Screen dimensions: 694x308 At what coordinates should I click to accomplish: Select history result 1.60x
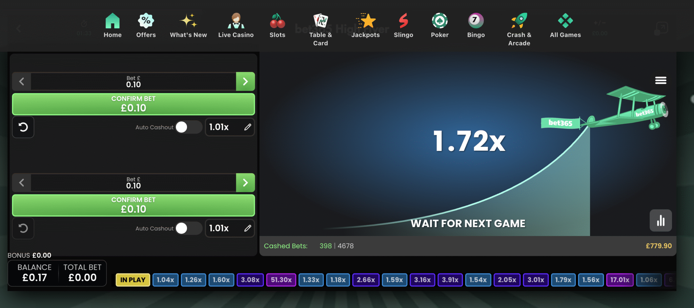221,280
